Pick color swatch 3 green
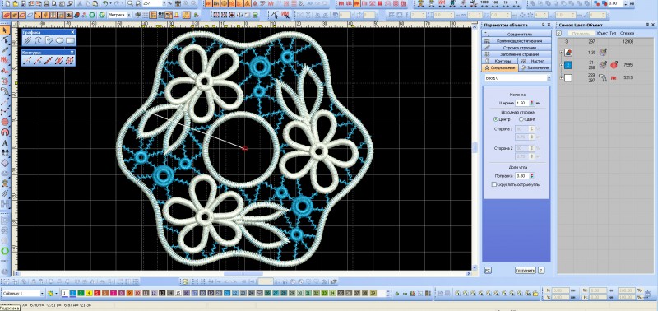 coord(81,293)
